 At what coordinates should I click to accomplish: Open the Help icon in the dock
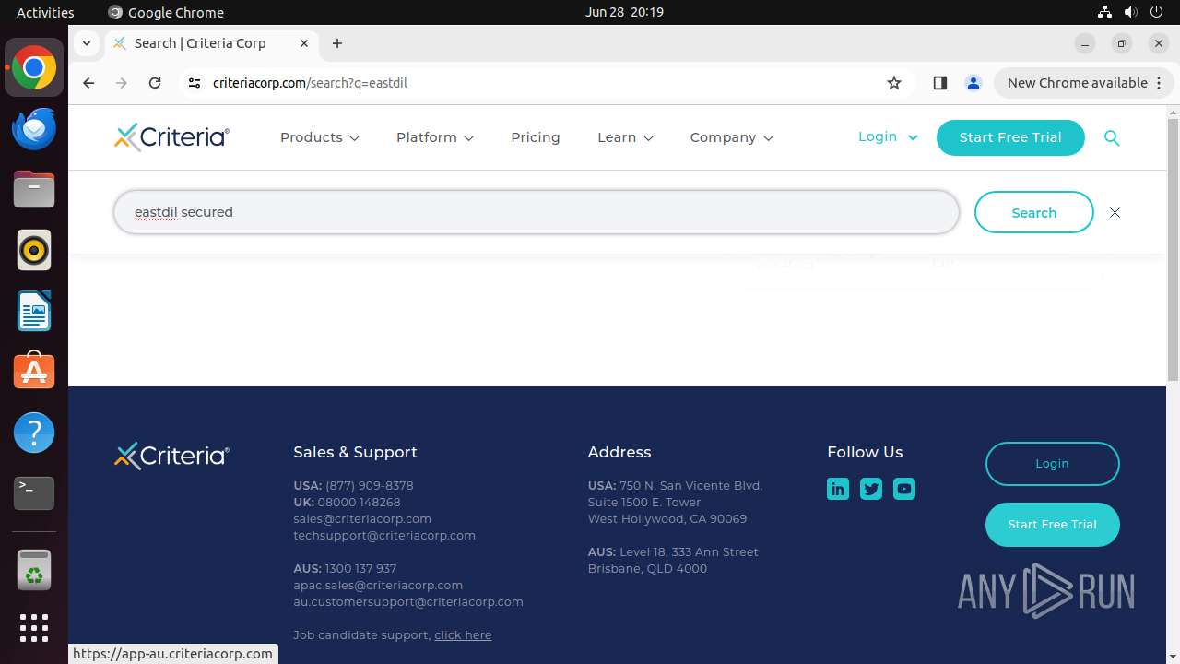[x=34, y=433]
